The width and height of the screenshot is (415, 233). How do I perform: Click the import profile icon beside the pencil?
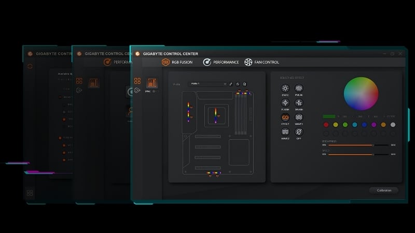coord(238,84)
